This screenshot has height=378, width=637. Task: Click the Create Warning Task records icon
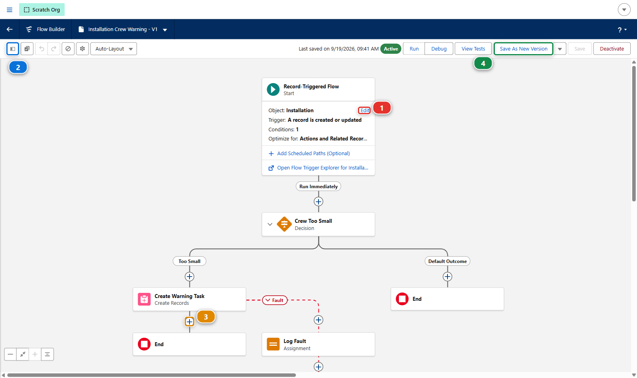(x=144, y=299)
